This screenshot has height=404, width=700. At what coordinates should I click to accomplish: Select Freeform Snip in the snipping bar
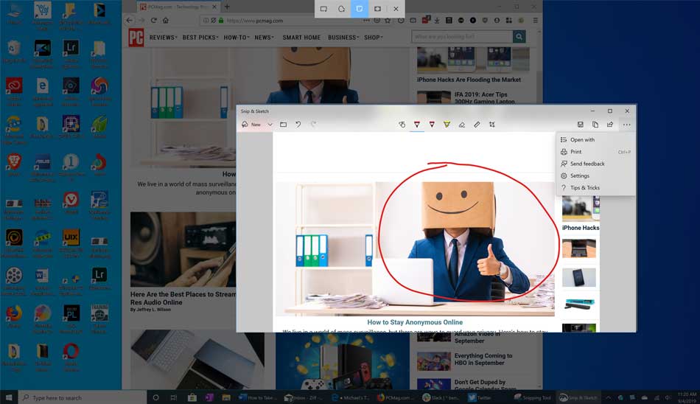coord(341,9)
